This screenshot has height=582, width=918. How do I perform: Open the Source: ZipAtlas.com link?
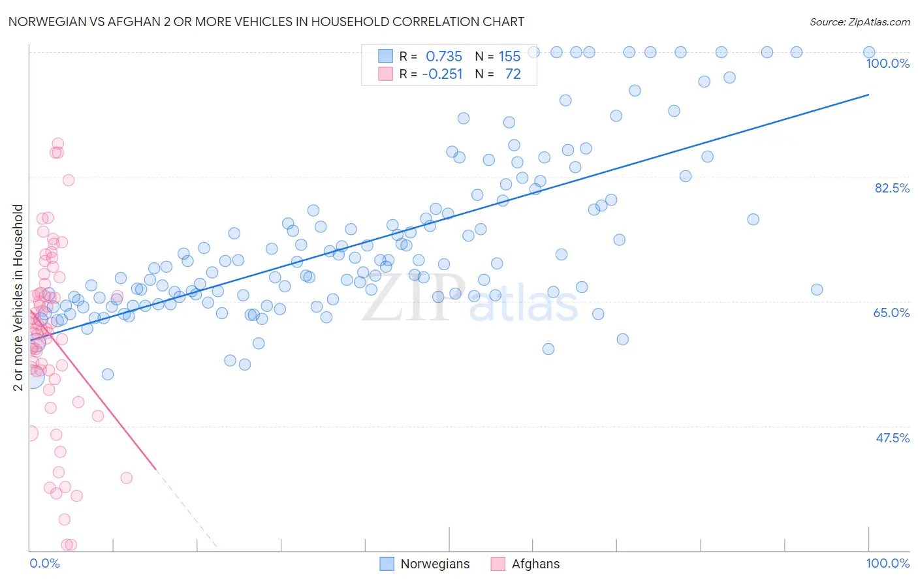coord(859,22)
